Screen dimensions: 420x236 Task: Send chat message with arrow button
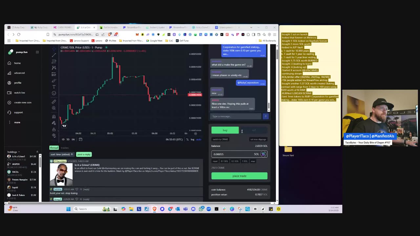tap(265, 116)
